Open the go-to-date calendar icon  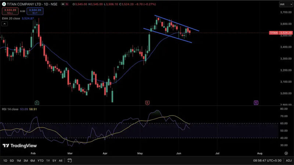coord(70,161)
